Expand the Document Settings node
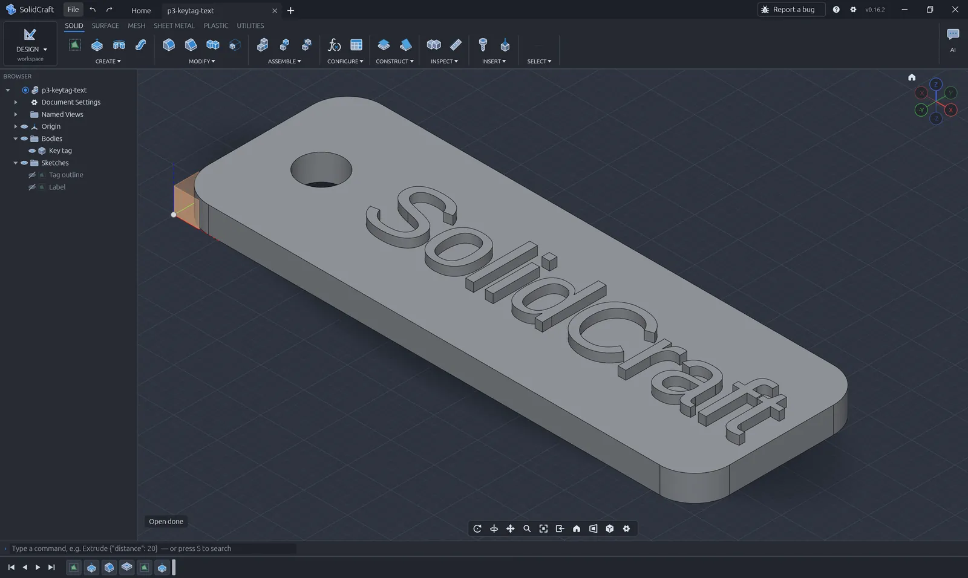The width and height of the screenshot is (968, 578). point(16,102)
